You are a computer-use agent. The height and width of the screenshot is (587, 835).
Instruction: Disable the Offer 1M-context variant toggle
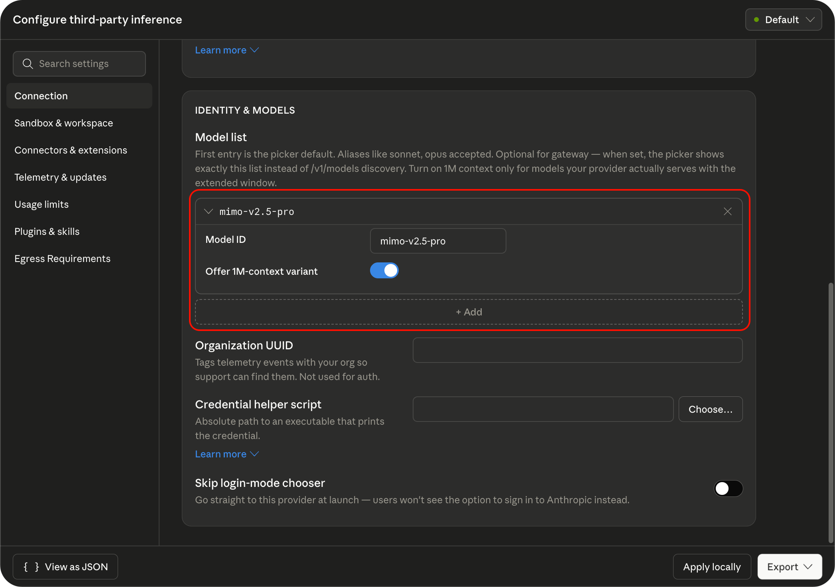pyautogui.click(x=384, y=270)
